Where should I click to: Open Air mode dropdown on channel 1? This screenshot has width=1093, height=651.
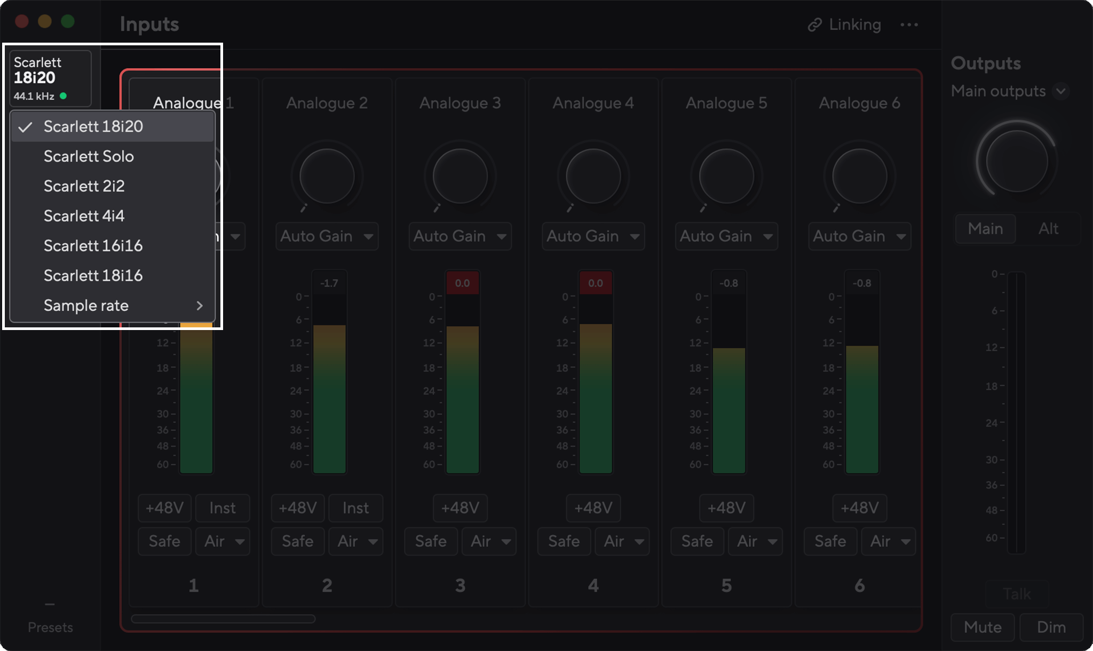(223, 541)
